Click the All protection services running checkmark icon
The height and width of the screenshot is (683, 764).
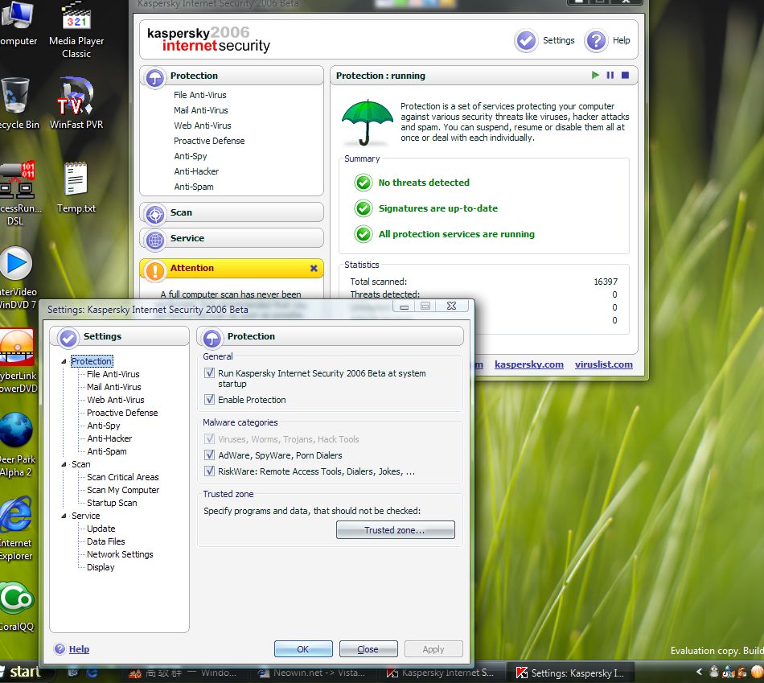363,234
